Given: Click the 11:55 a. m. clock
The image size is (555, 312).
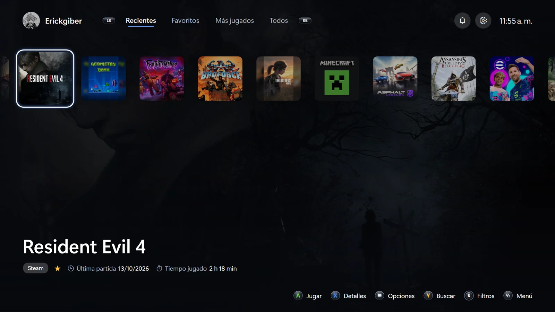Looking at the screenshot, I should point(516,21).
